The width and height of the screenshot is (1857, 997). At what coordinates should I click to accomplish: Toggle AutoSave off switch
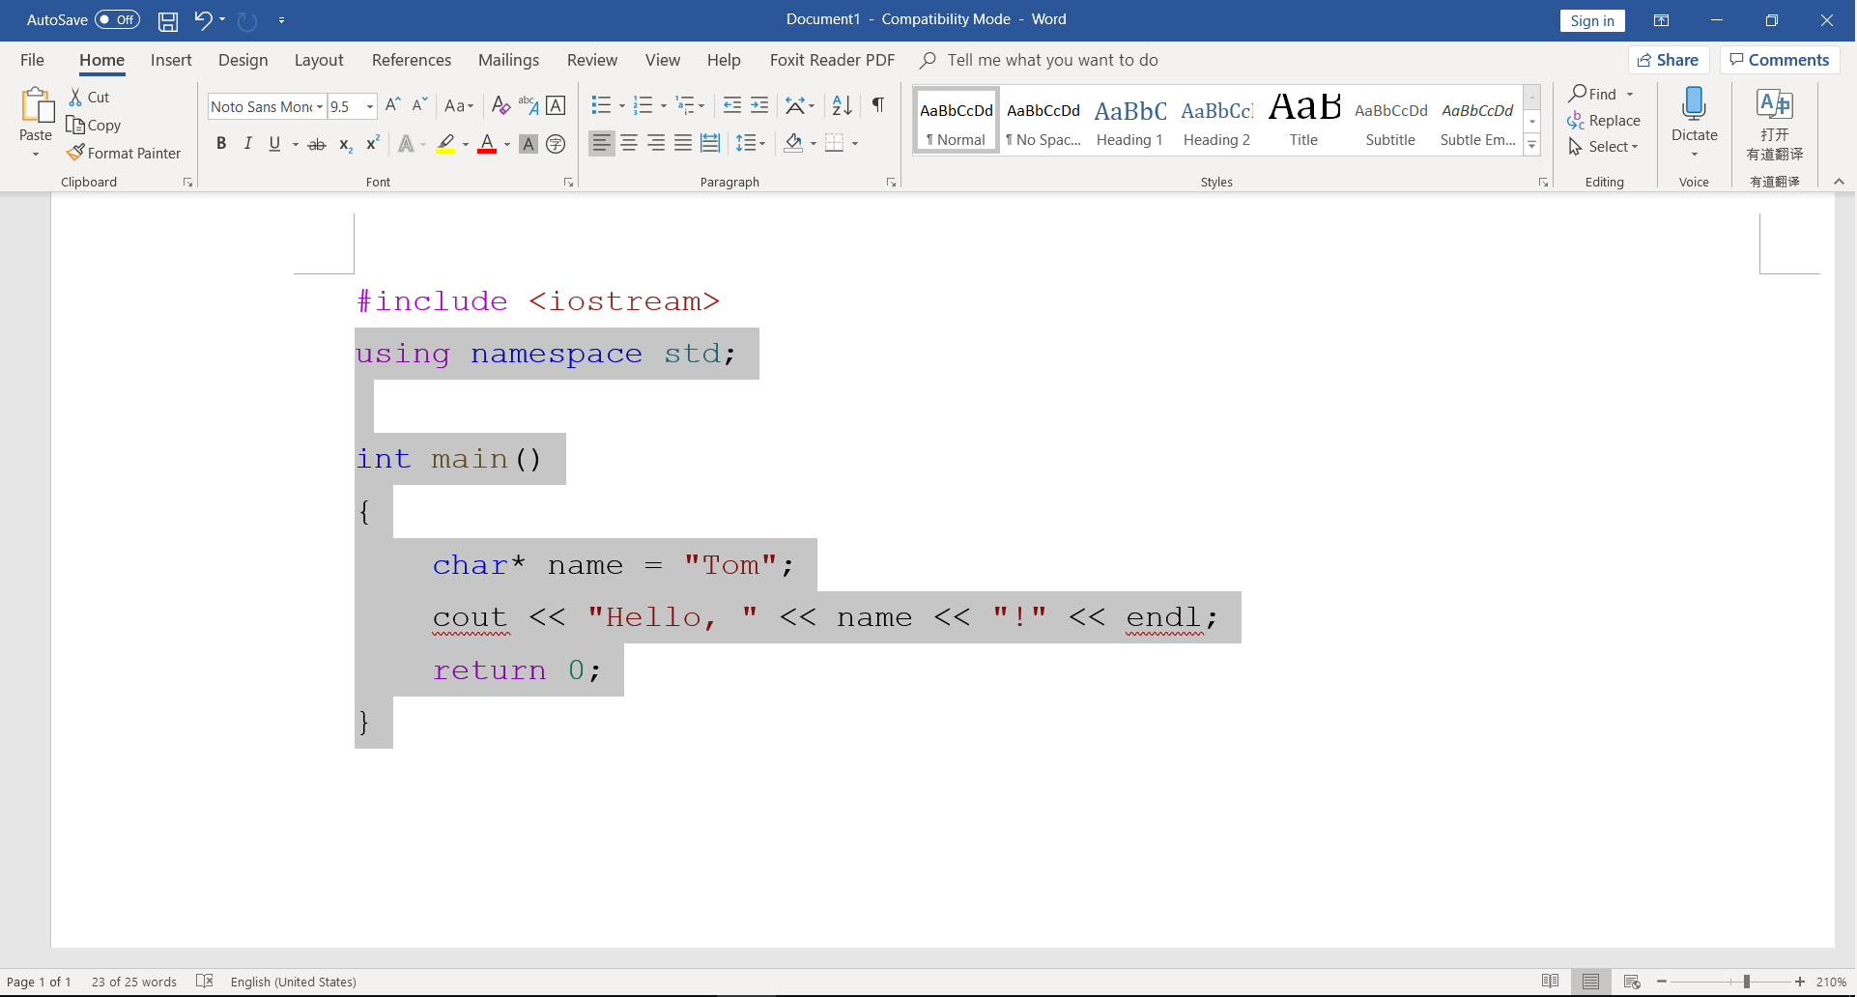pos(116,19)
